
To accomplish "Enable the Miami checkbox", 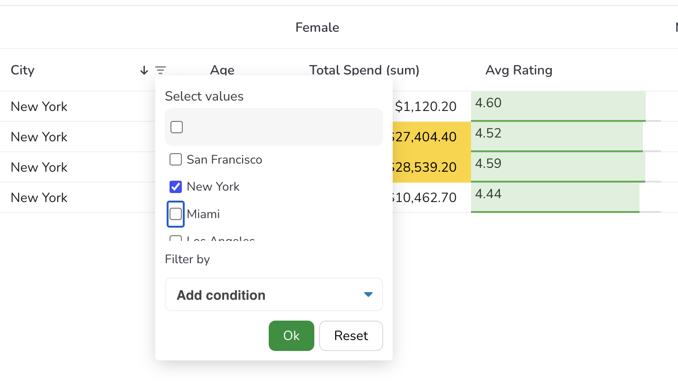I will 176,214.
